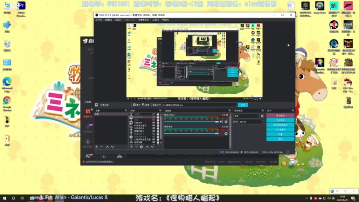Move selected source down in list
The height and width of the screenshot is (202, 359).
(152, 147)
